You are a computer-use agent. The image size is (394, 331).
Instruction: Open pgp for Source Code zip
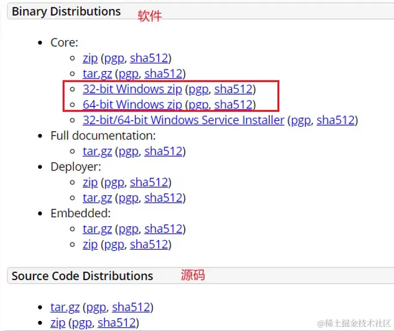pos(82,323)
